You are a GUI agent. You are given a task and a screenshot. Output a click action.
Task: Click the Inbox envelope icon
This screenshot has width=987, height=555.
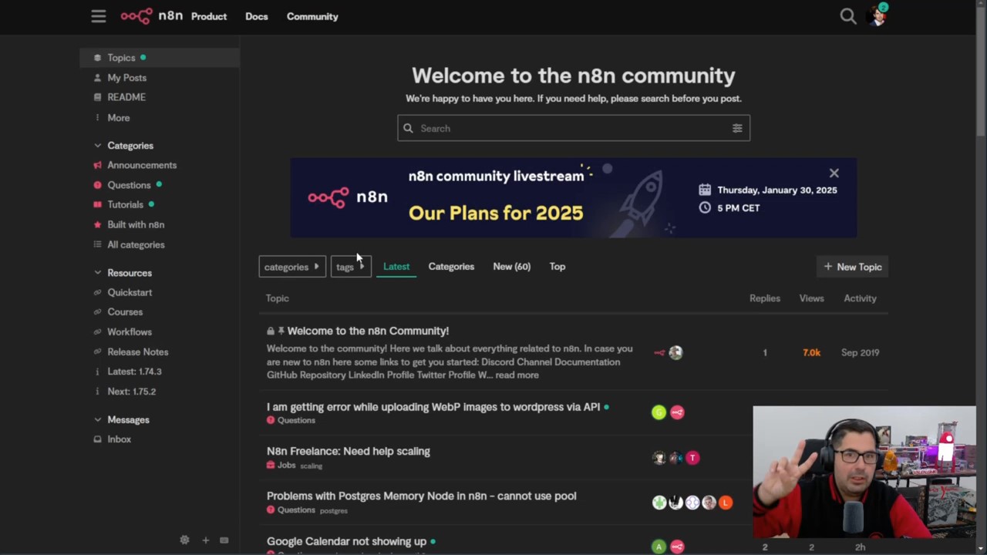97,439
